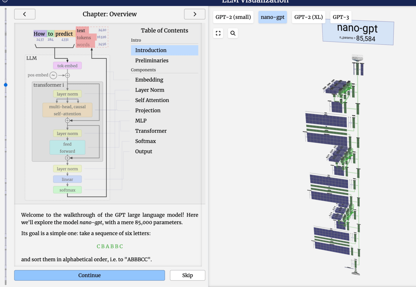Click the fullscreen expand icon
Viewport: 416px width, 287px height.
[x=218, y=33]
